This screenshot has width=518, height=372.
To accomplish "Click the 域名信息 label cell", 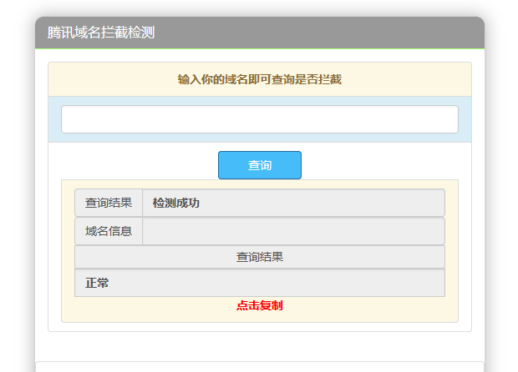I will click(x=109, y=231).
